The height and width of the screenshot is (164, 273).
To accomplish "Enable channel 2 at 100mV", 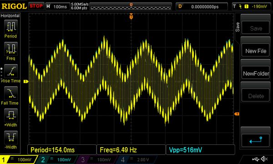I will 57,159.
